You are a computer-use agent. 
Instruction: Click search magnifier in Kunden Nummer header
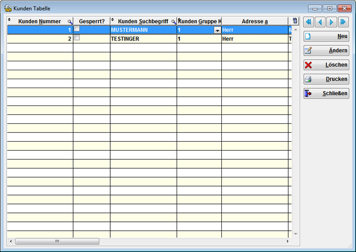(x=70, y=22)
